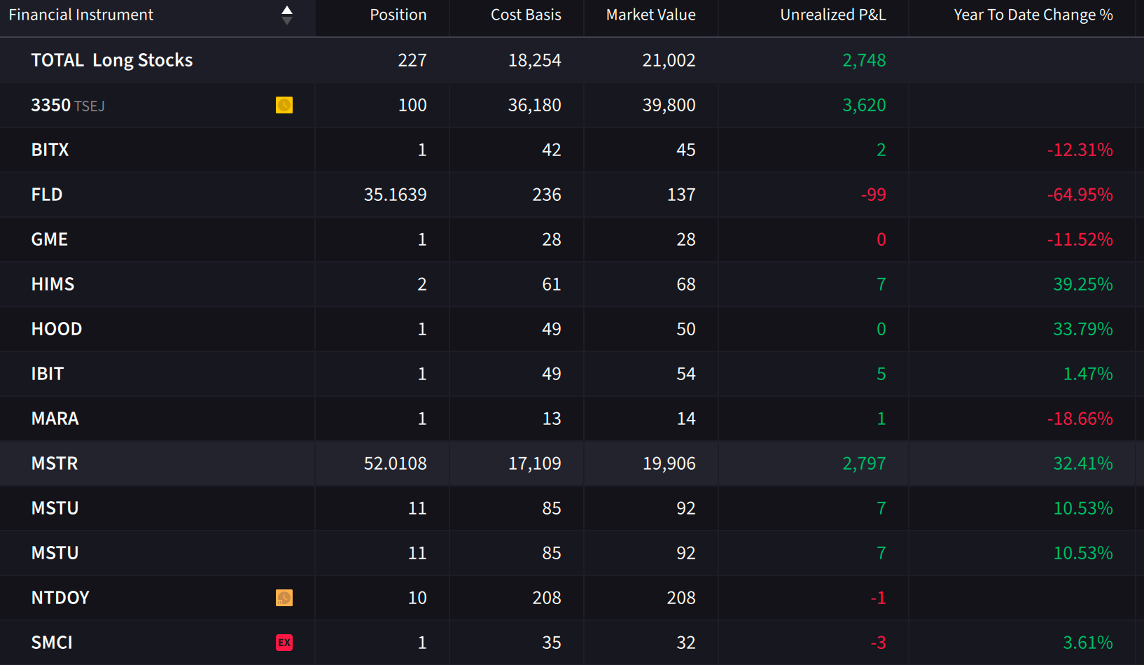This screenshot has height=665, width=1144.
Task: Click 3350 market value 39,800
Action: [669, 105]
